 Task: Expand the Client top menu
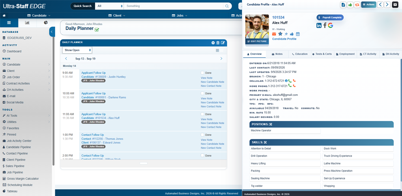(x=117, y=16)
